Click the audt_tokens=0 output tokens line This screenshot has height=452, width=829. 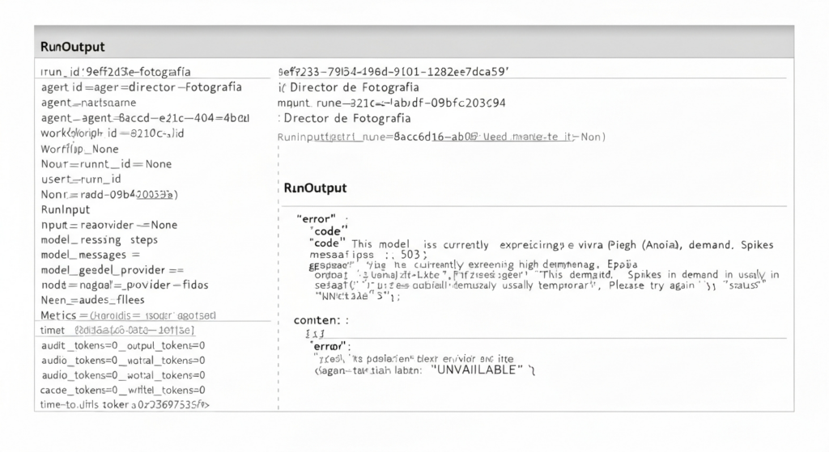[x=122, y=345]
